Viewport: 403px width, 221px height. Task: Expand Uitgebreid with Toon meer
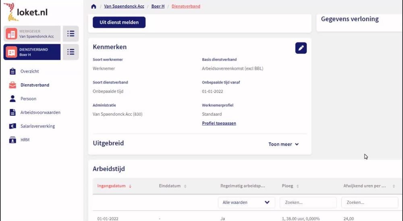click(x=283, y=144)
